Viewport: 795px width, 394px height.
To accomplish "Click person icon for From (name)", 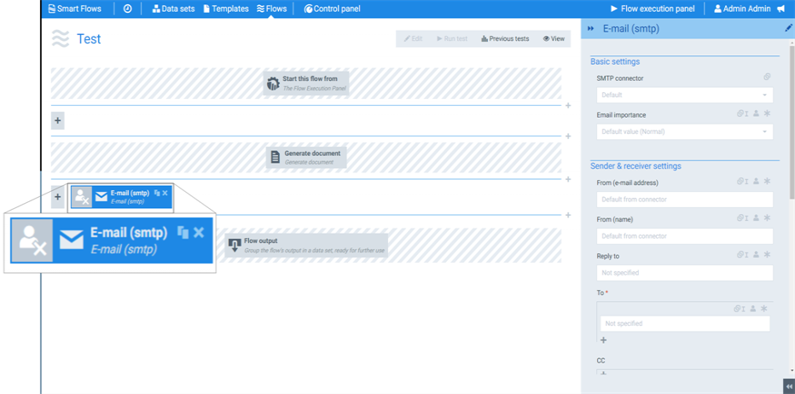I will click(756, 217).
